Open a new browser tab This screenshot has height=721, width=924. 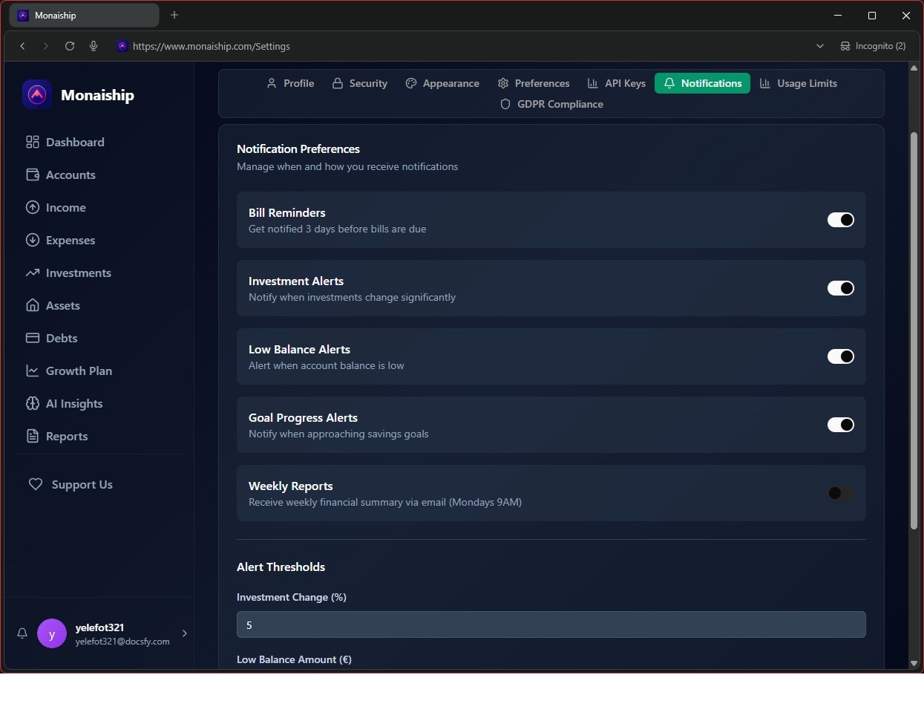click(174, 15)
